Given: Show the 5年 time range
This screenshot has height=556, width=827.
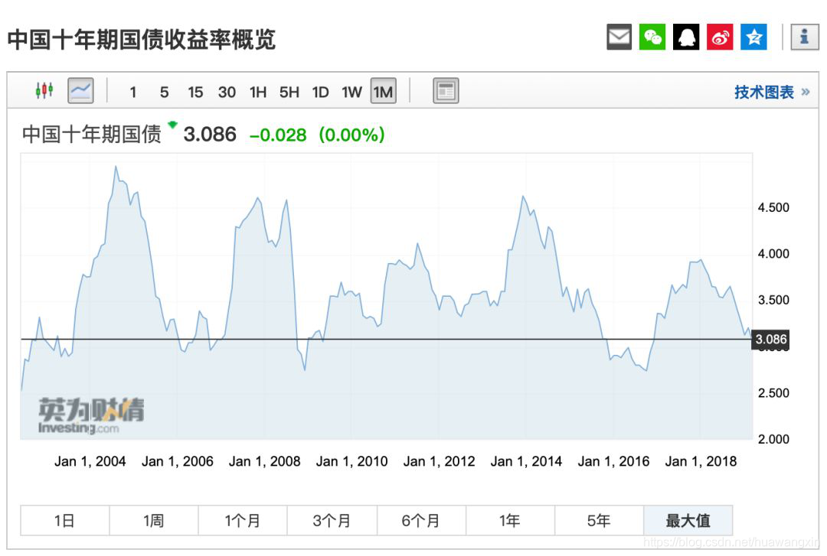Looking at the screenshot, I should [x=599, y=521].
